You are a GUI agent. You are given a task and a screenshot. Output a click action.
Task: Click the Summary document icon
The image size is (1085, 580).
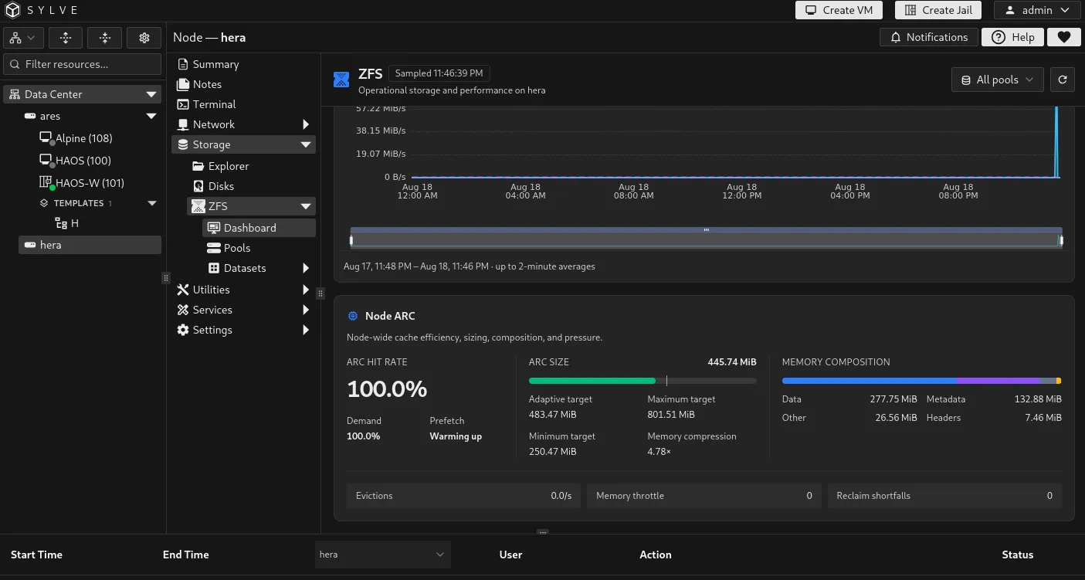(183, 64)
